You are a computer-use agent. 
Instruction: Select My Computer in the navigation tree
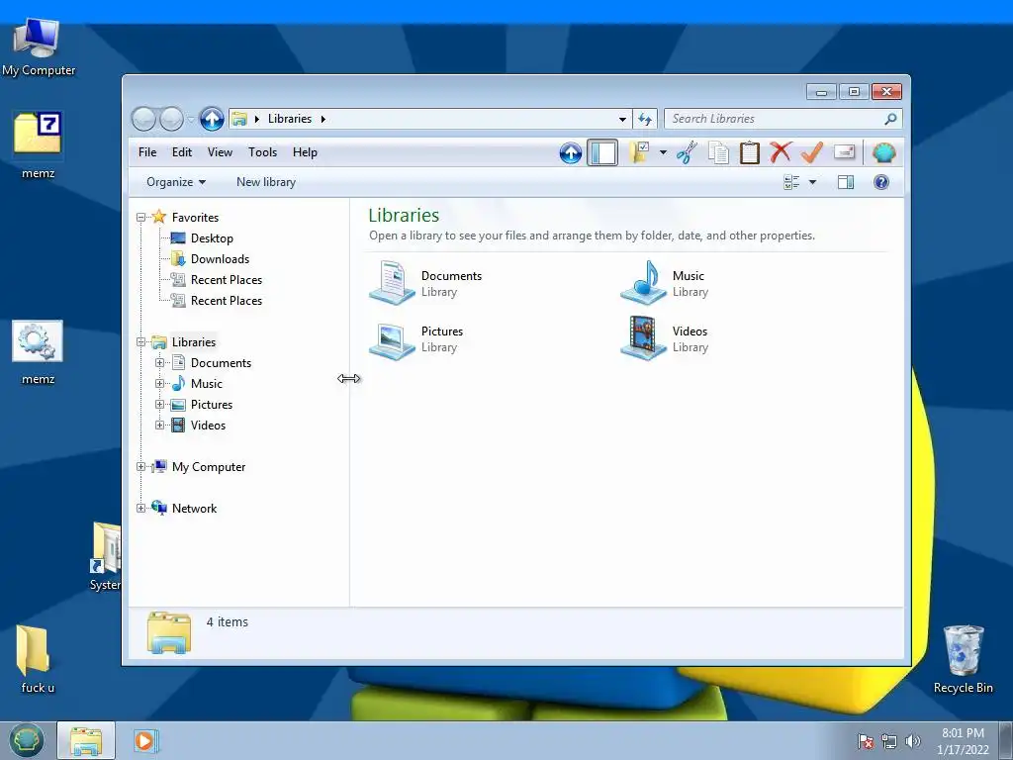point(209,467)
